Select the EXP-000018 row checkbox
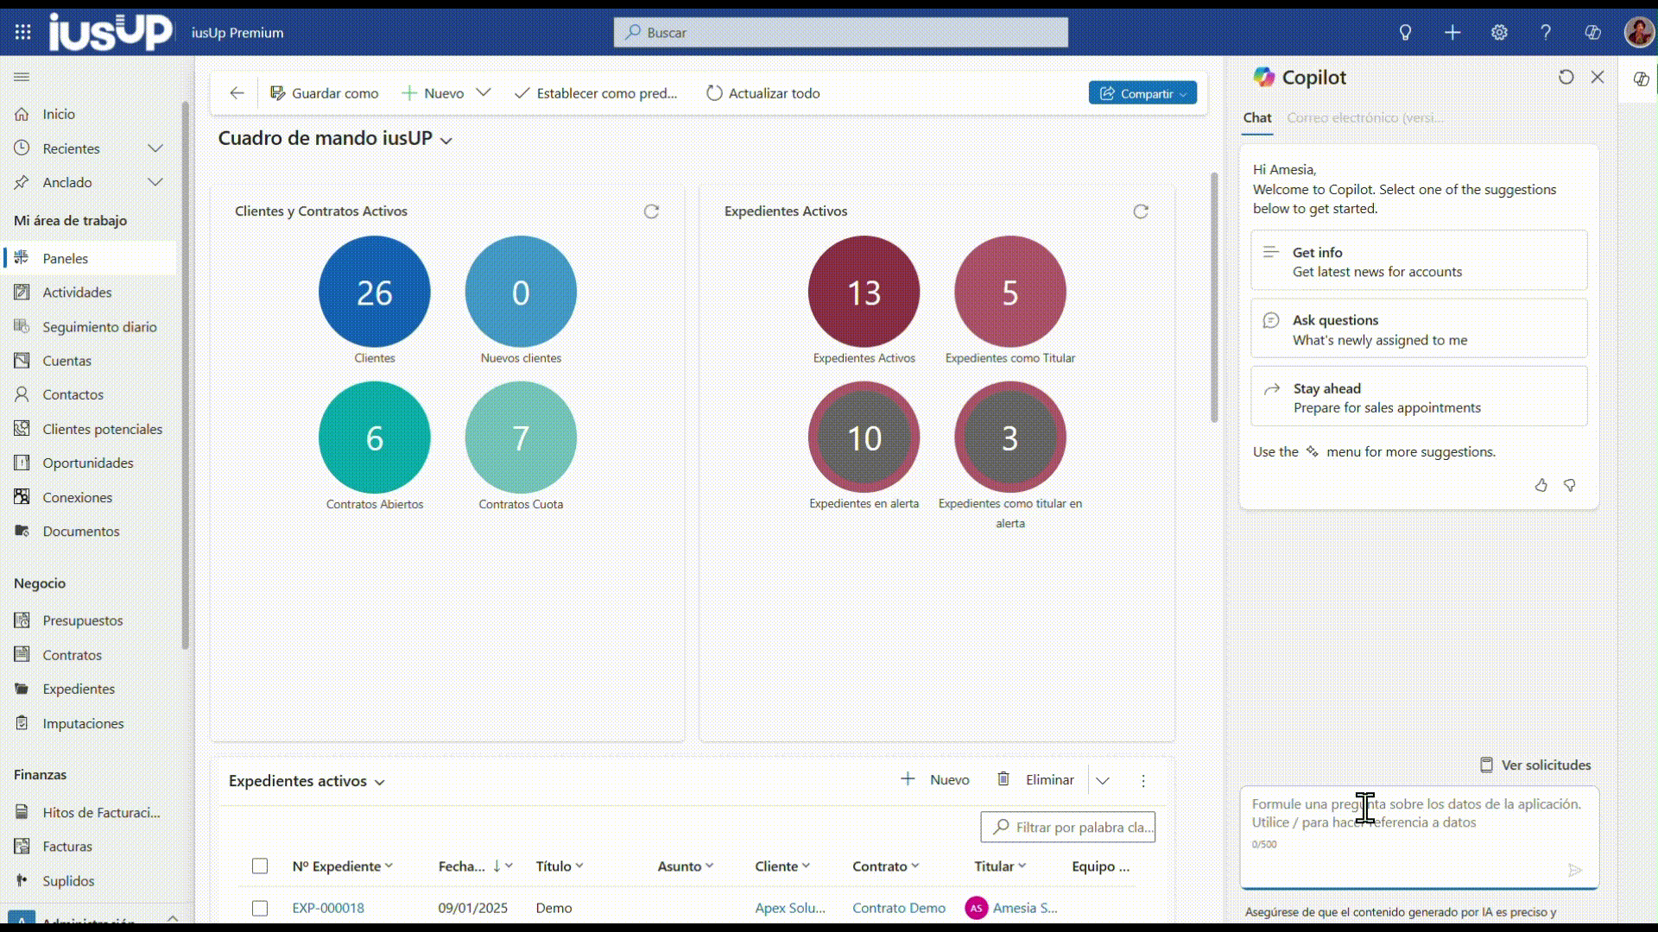This screenshot has width=1658, height=932. [260, 908]
